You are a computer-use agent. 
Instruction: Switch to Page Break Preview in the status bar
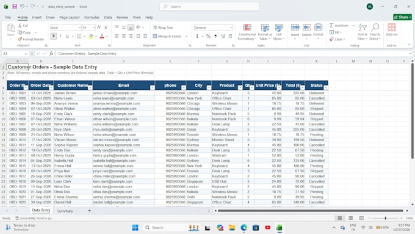coord(361,218)
